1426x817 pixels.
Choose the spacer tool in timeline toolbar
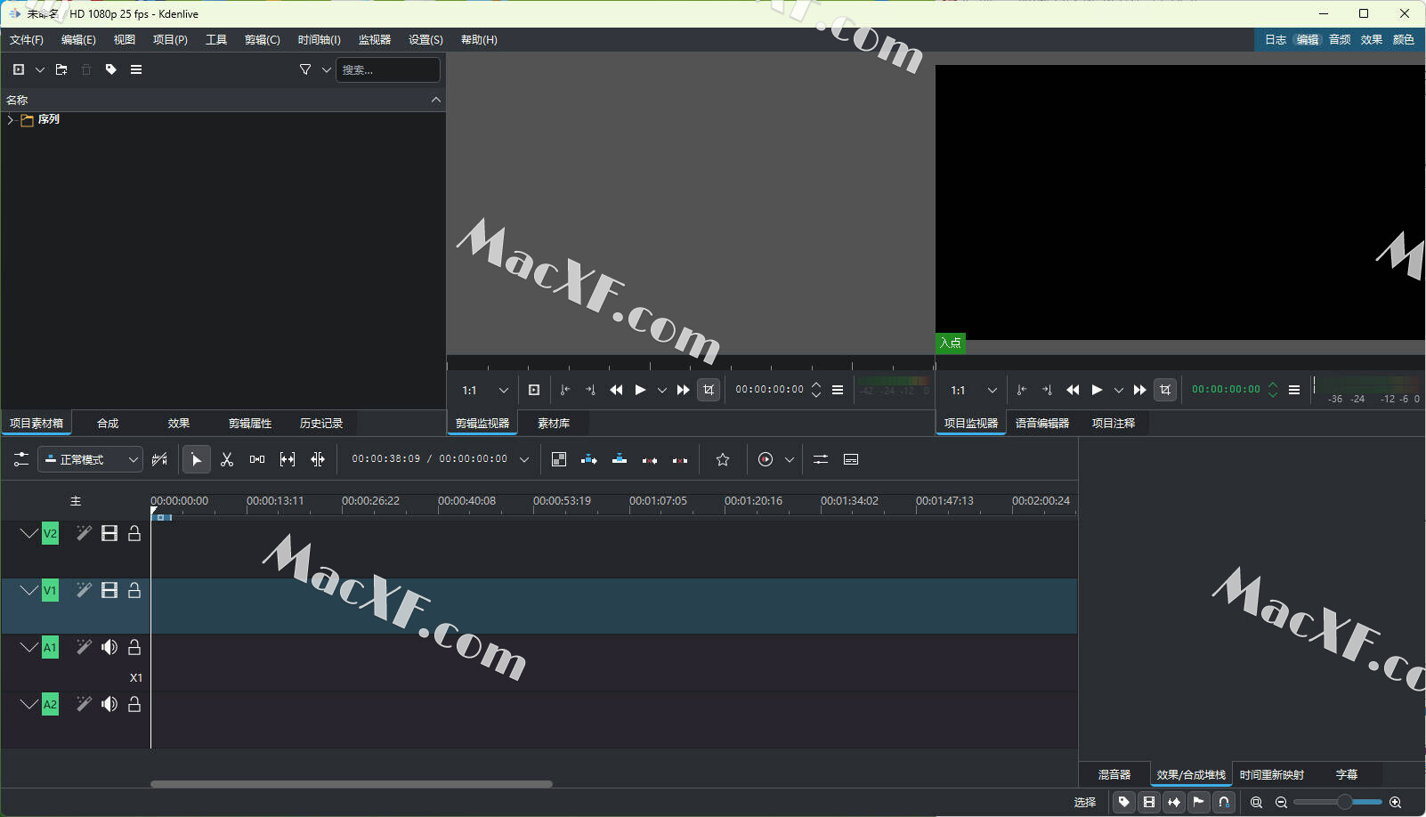[x=257, y=459]
